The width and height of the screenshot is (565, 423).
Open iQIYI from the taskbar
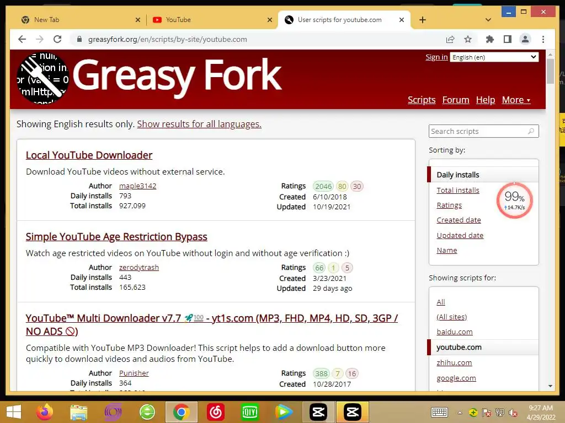click(250, 412)
